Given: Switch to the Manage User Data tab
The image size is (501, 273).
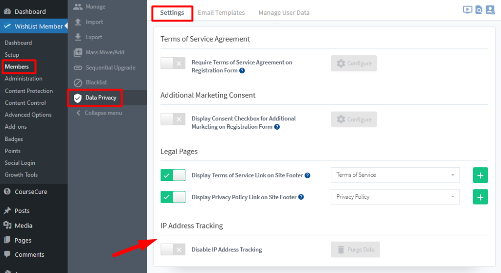Looking at the screenshot, I should point(284,13).
